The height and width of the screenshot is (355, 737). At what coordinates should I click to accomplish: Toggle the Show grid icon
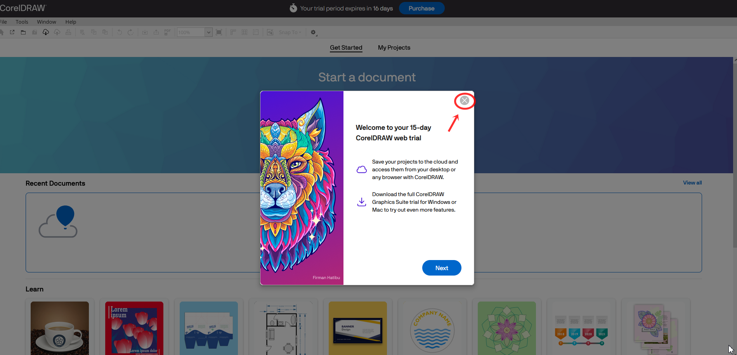click(245, 32)
